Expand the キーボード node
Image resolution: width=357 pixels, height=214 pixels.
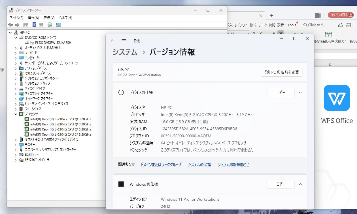pyautogui.click(x=16, y=53)
